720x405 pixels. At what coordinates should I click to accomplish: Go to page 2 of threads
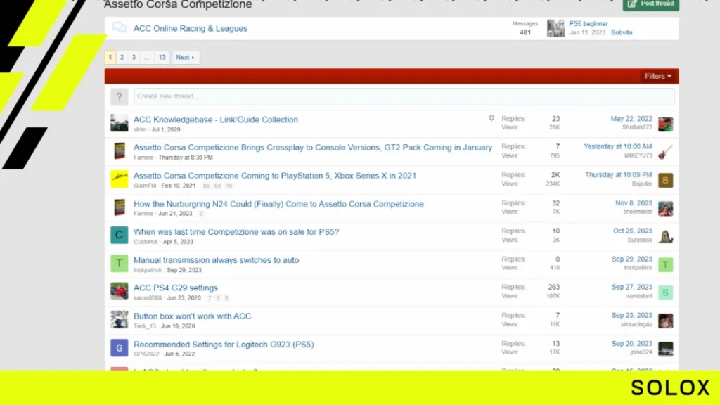[x=122, y=58]
